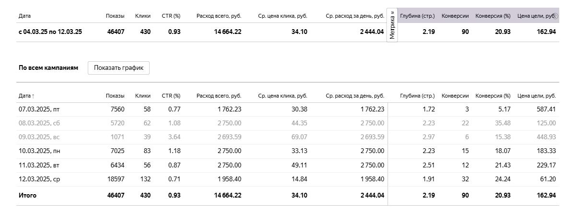Sort daily table by Глубина (стр.) header
Screen dimensions: 577x221
[x=417, y=96]
